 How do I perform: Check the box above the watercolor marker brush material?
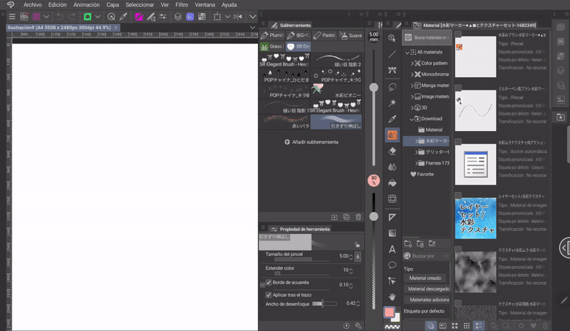458,33
